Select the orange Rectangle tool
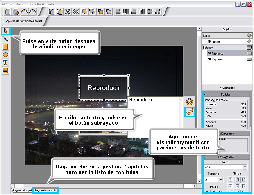 pyautogui.click(x=5, y=47)
